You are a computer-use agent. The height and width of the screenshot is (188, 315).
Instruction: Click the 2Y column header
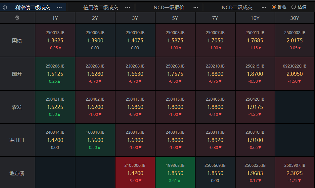point(95,18)
